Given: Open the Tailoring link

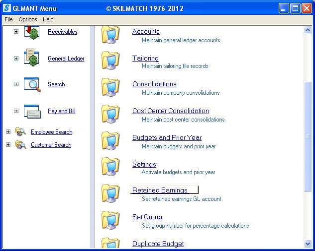Looking at the screenshot, I should point(145,58).
